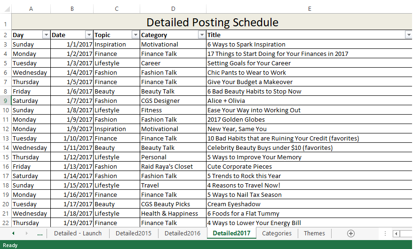Image resolution: width=413 pixels, height=249 pixels.
Task: Click the tab bar resize handle dots
Action: click(x=385, y=233)
